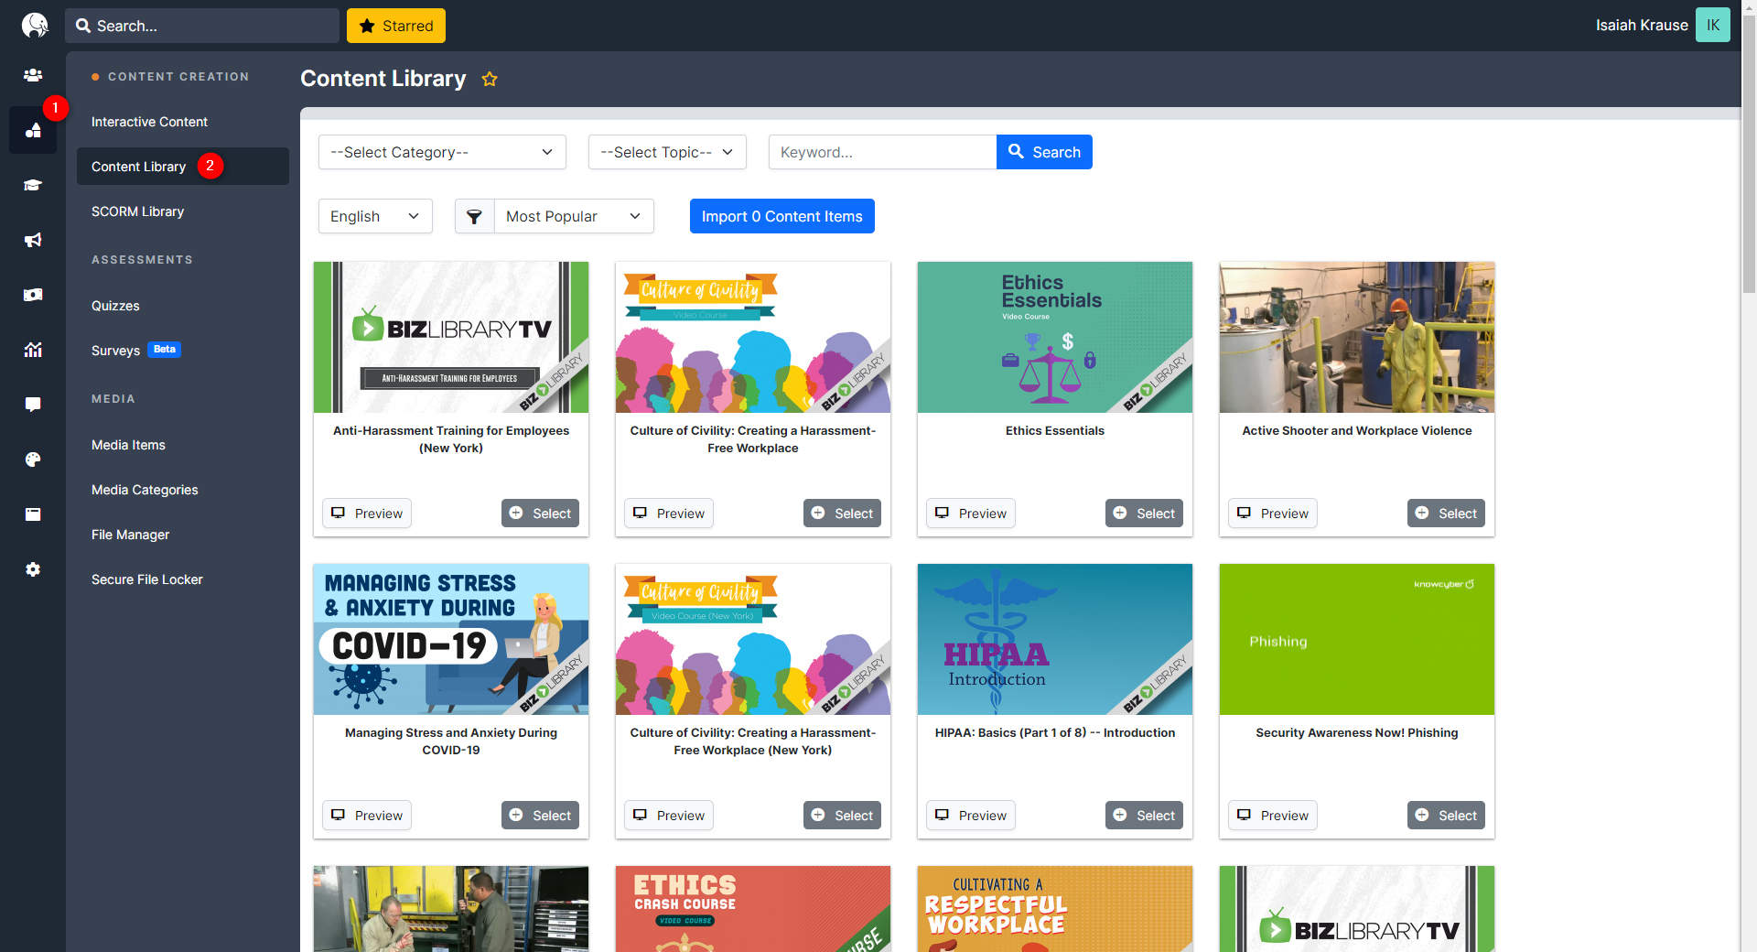Select Active Shooter and Workplace Violence

[x=1446, y=514]
